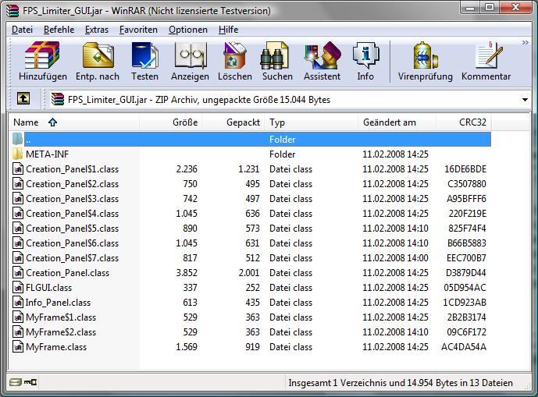Click the Entp. nach extract icon
The height and width of the screenshot is (397, 538).
(x=98, y=62)
